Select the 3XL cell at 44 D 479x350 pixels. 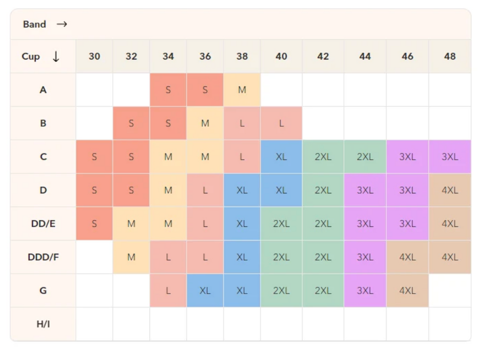365,190
